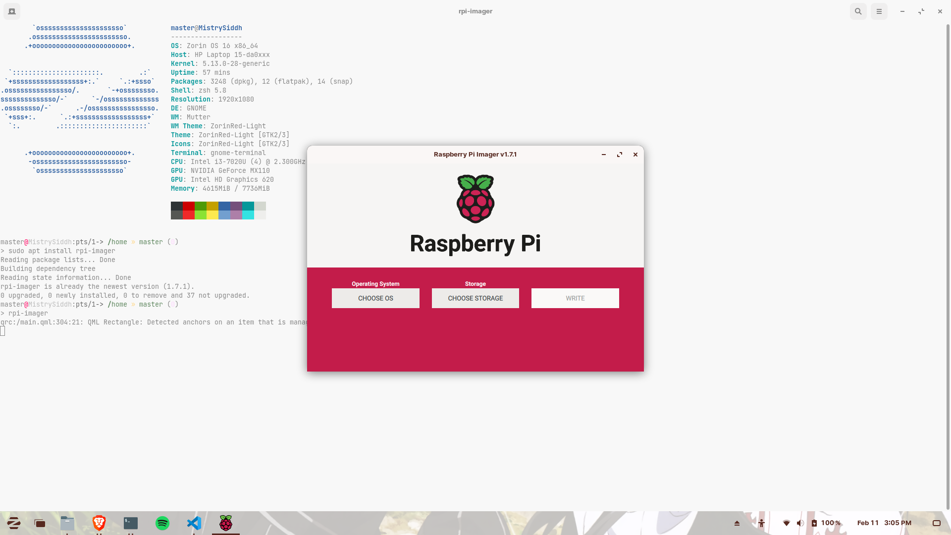Select Raspberry Pi Imager in the taskbar

[226, 523]
